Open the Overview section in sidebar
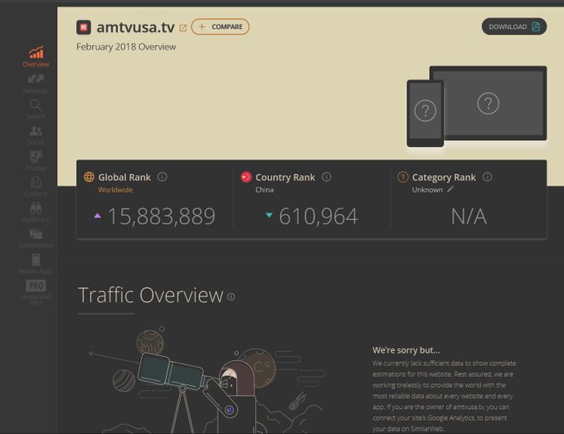564x434 pixels. click(36, 56)
